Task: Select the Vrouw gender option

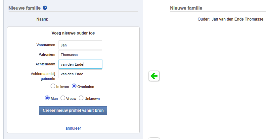Action: pyautogui.click(x=63, y=98)
